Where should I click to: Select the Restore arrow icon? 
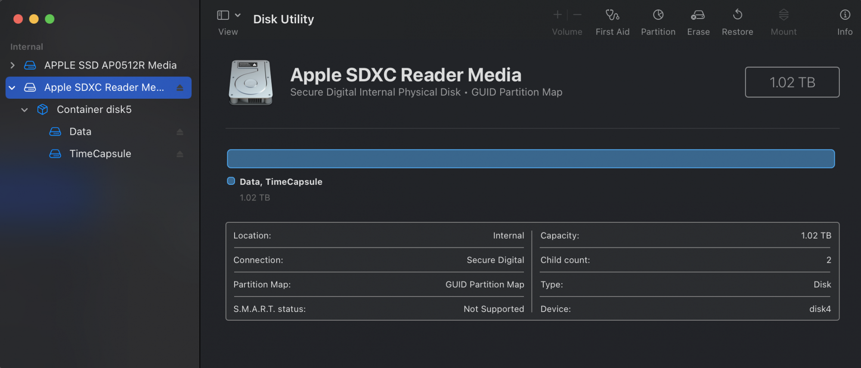click(737, 15)
